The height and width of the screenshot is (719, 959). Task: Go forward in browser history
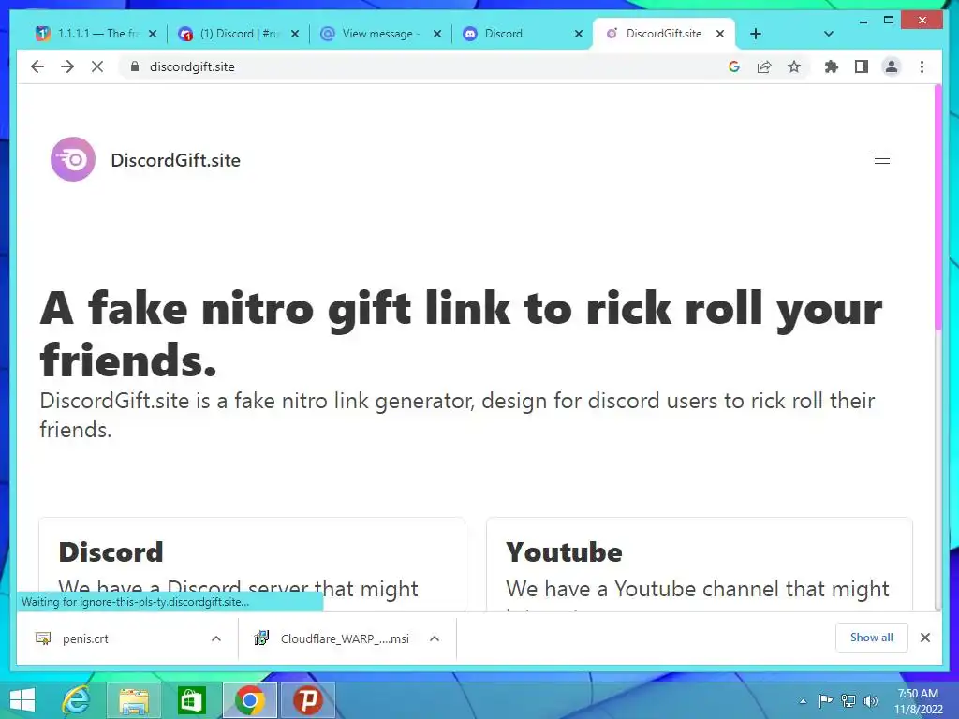coord(67,66)
